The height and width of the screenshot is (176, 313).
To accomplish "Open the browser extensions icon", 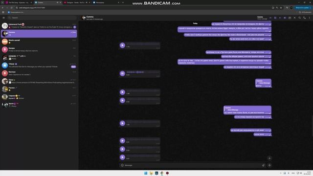I will 287,8.
